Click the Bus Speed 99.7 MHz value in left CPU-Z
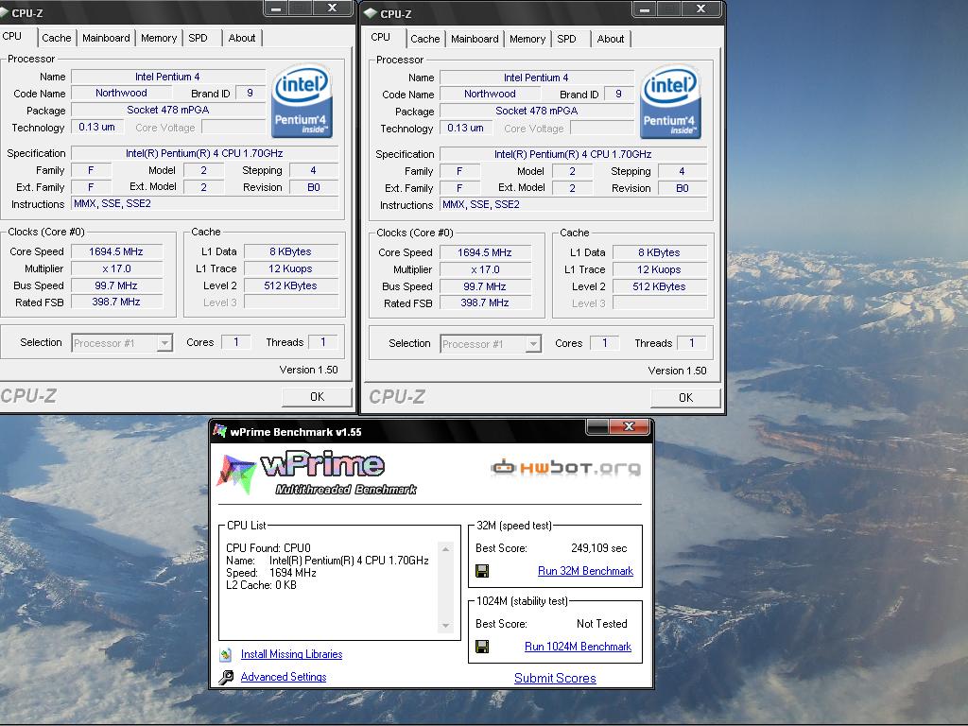The image size is (968, 726). 116,285
